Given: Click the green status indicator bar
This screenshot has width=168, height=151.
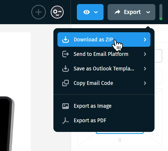Looking at the screenshot, I should [161, 12].
